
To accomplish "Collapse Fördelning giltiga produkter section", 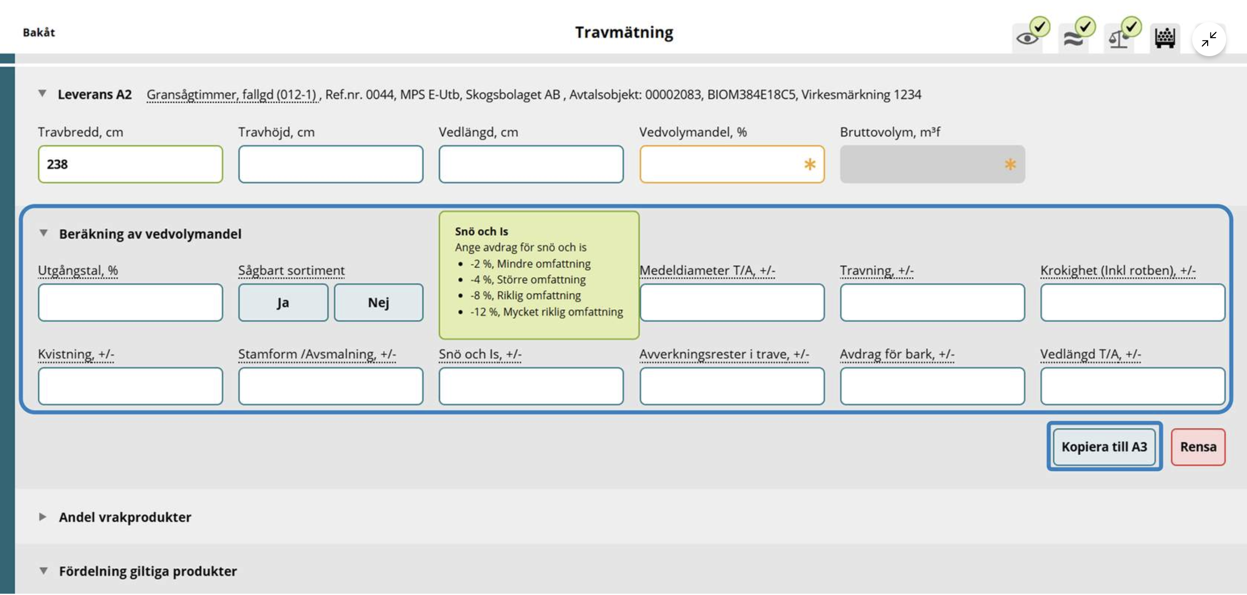I will tap(43, 571).
